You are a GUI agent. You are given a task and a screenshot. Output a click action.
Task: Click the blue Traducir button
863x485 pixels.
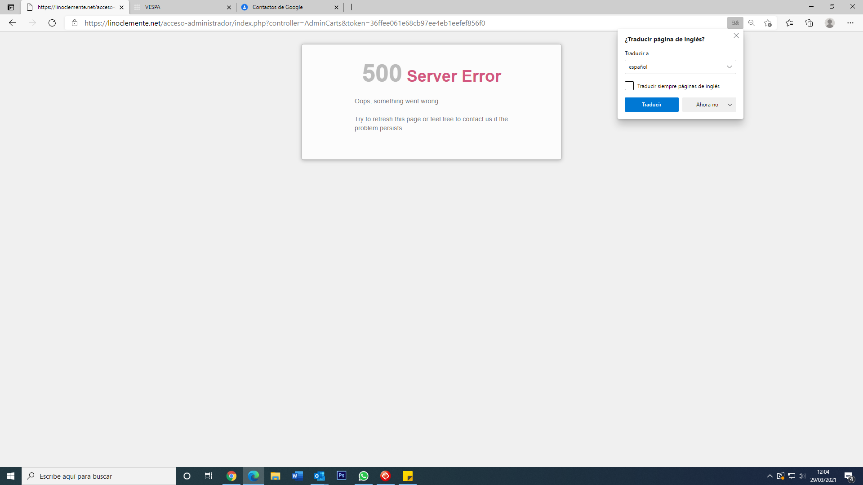click(651, 105)
